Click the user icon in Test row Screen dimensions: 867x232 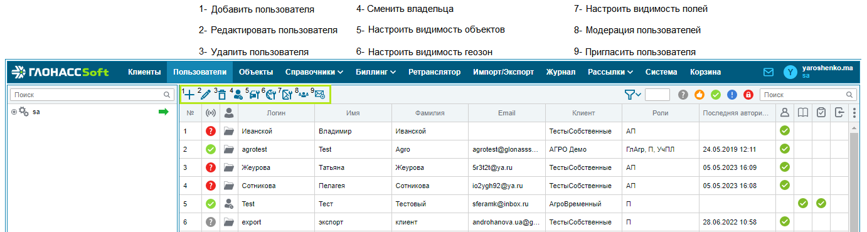click(x=229, y=204)
